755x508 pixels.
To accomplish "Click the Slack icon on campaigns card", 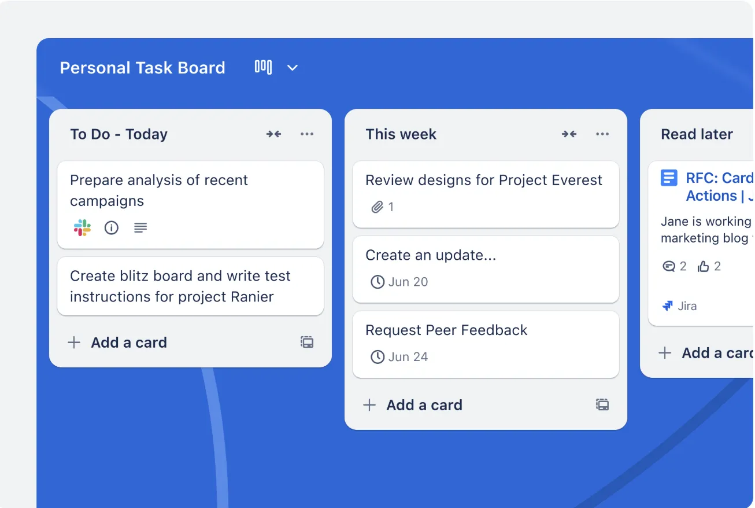I will tap(82, 227).
